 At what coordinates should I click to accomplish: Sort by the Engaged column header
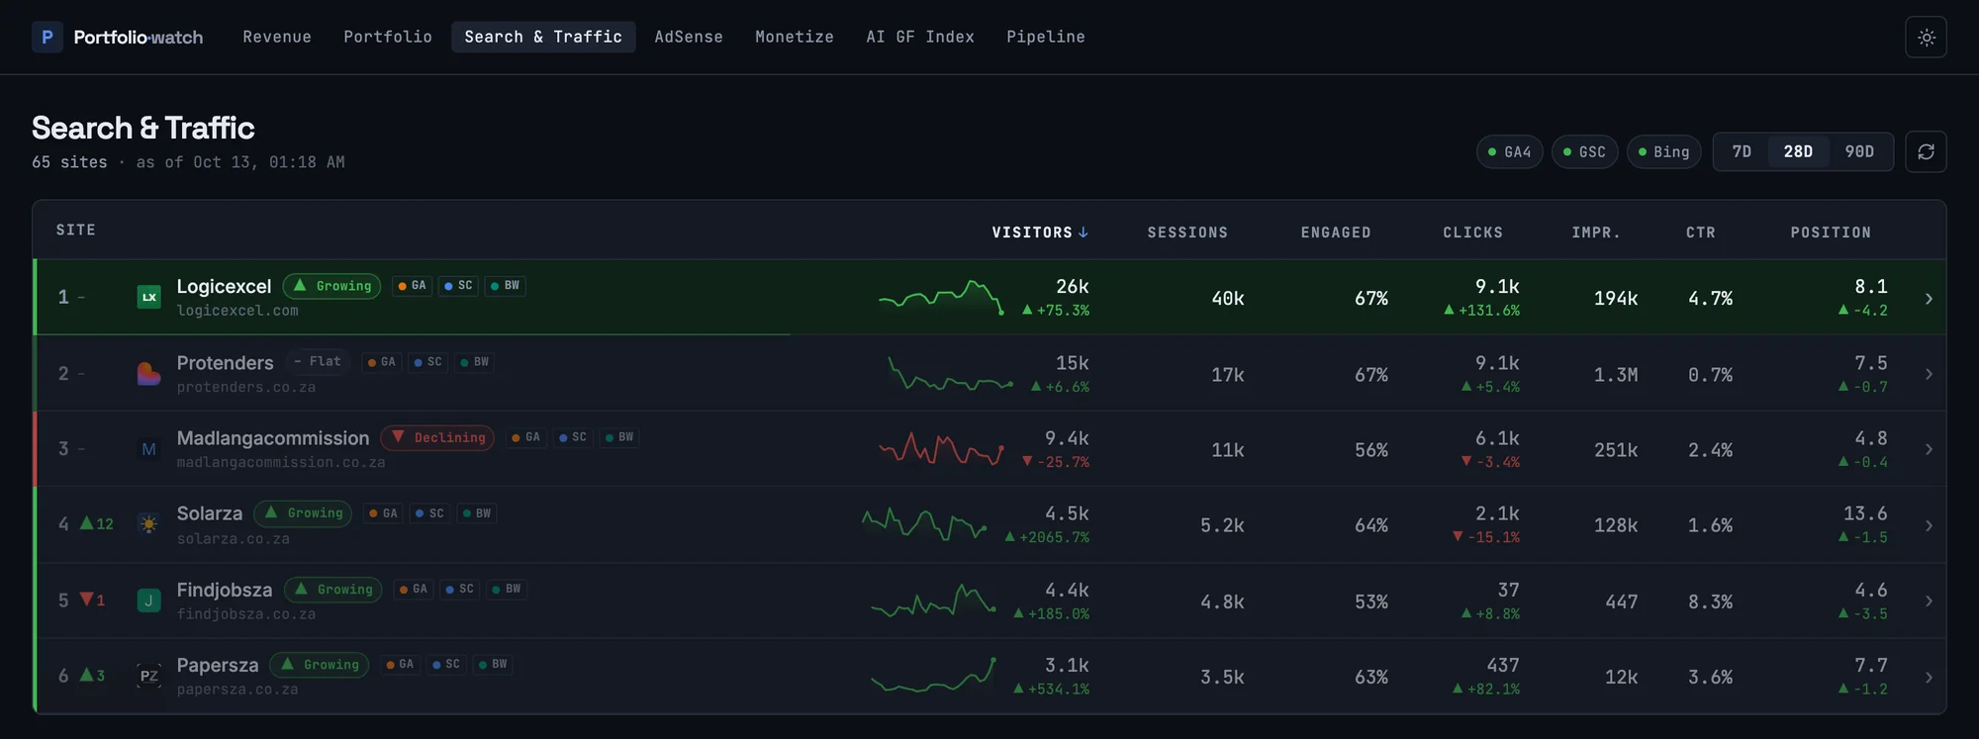point(1336,232)
